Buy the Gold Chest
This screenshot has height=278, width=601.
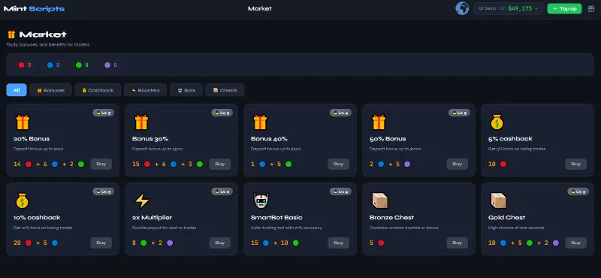pos(575,243)
